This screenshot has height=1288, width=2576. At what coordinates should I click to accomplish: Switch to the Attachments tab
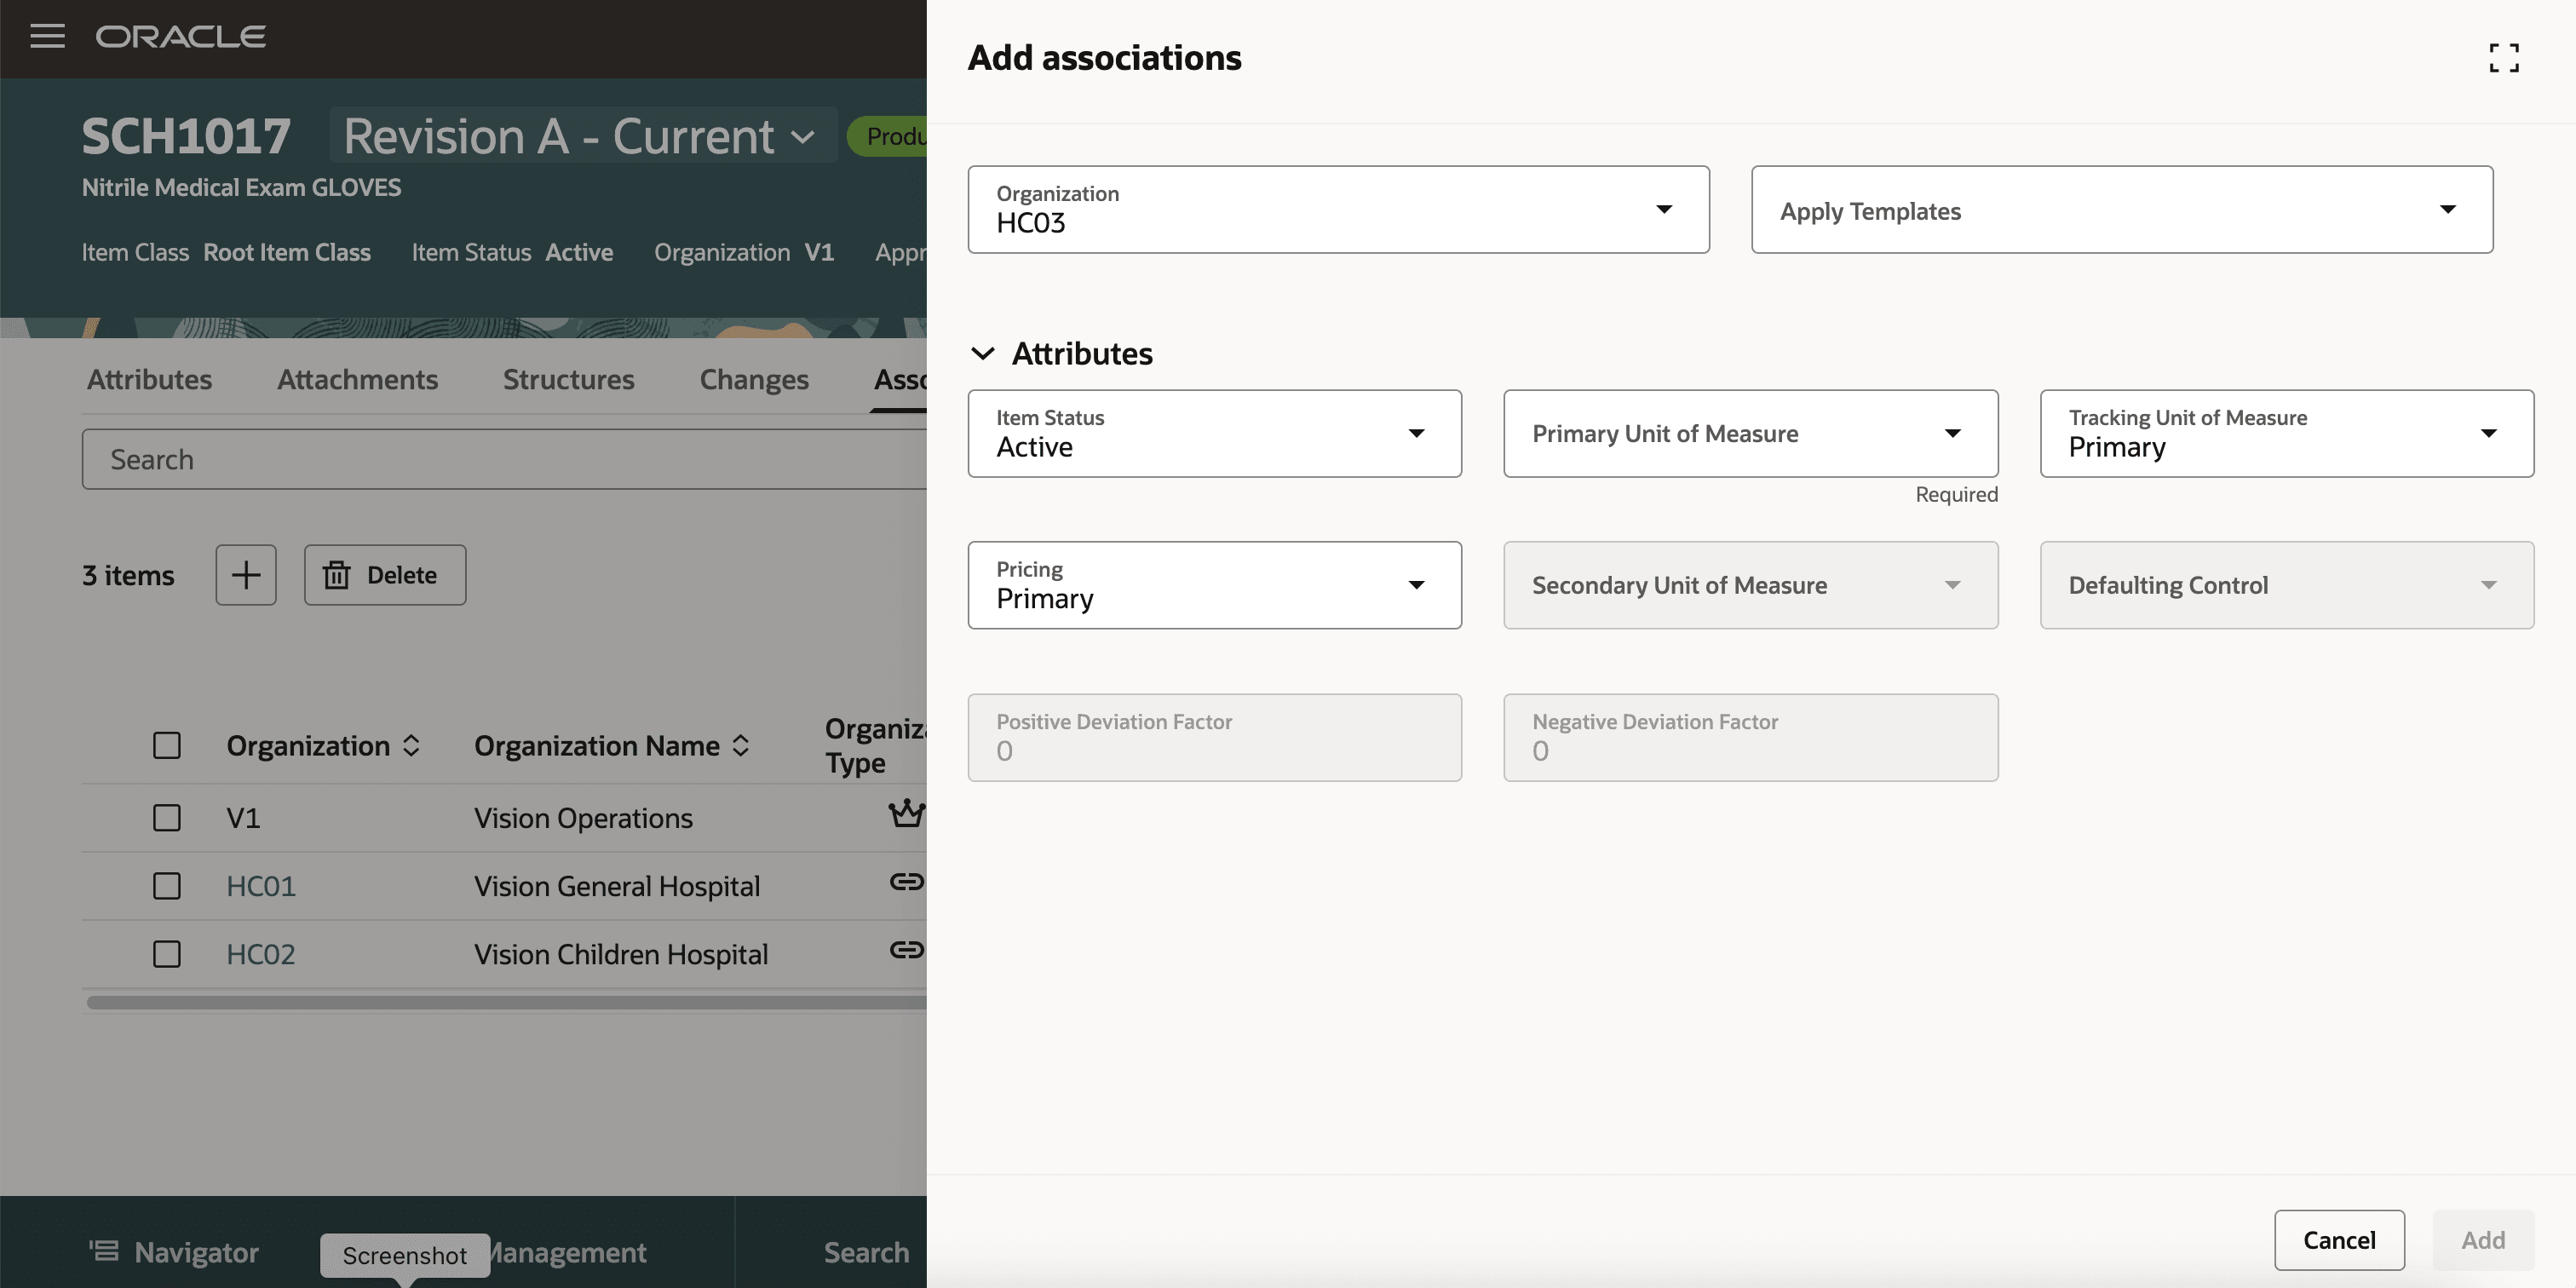[x=357, y=380]
